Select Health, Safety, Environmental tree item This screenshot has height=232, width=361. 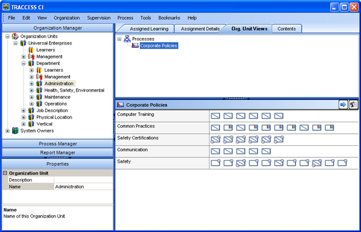click(x=74, y=90)
